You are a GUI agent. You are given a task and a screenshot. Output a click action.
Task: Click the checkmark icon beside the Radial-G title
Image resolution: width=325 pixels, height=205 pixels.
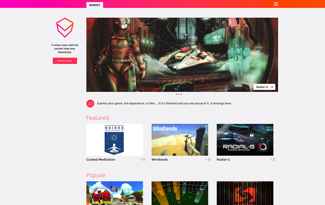(x=274, y=160)
